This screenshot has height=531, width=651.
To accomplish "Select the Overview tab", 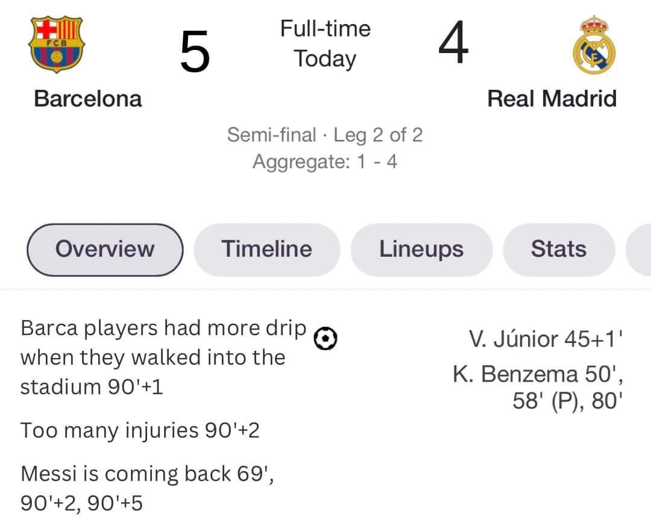I will [105, 250].
